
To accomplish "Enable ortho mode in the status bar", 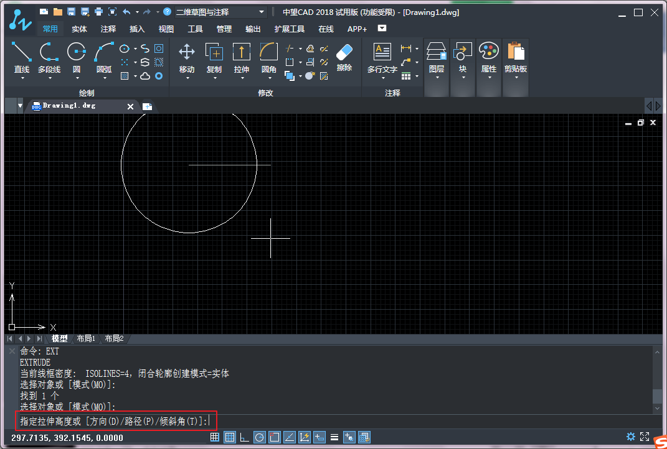I will [244, 437].
